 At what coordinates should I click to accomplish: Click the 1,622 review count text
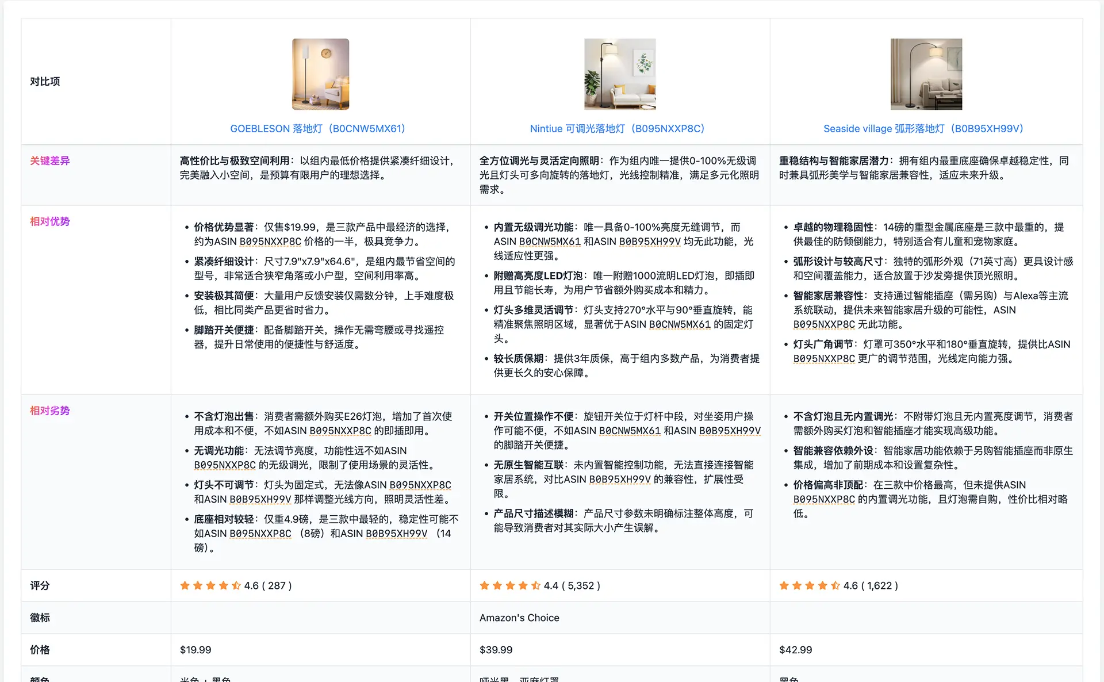pos(879,585)
